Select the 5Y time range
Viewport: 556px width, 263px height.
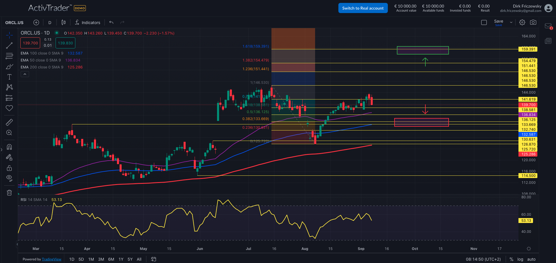(130, 259)
